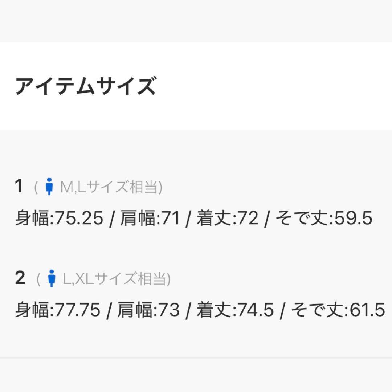392x392 pixels.
Task: Click the L,XLサイズ相当 text
Action: [x=116, y=279]
